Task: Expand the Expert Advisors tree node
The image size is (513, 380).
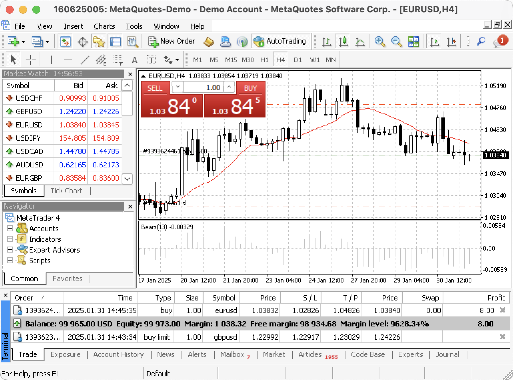Action: (10, 250)
